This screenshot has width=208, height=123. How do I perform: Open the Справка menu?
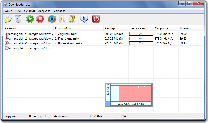60,11
